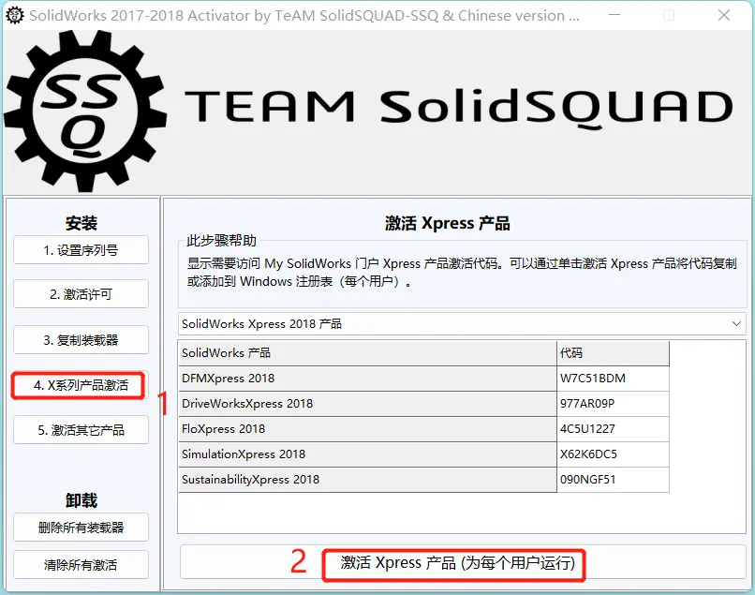Select the SimulationXpress 2018 row
The image size is (755, 595).
coord(423,454)
